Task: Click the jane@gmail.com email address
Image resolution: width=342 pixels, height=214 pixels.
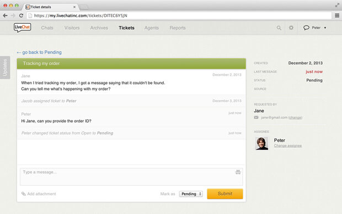Action: coord(274,117)
